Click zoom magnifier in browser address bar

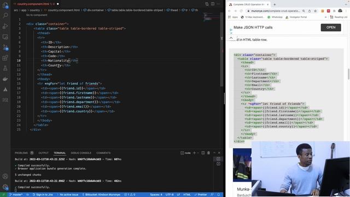point(304,11)
